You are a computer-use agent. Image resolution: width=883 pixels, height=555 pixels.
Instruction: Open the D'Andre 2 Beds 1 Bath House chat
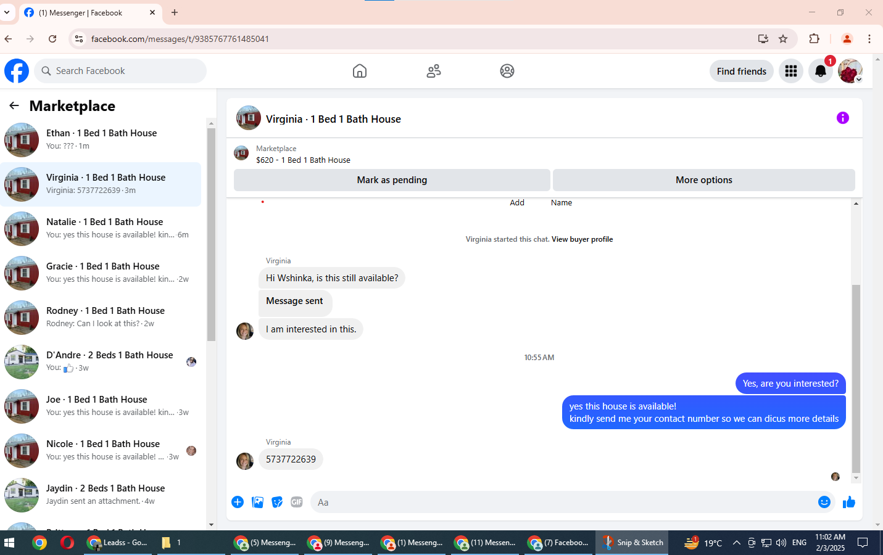pos(102,362)
